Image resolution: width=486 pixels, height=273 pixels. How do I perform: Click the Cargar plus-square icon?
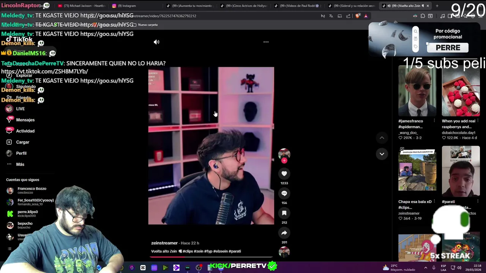tap(9, 142)
